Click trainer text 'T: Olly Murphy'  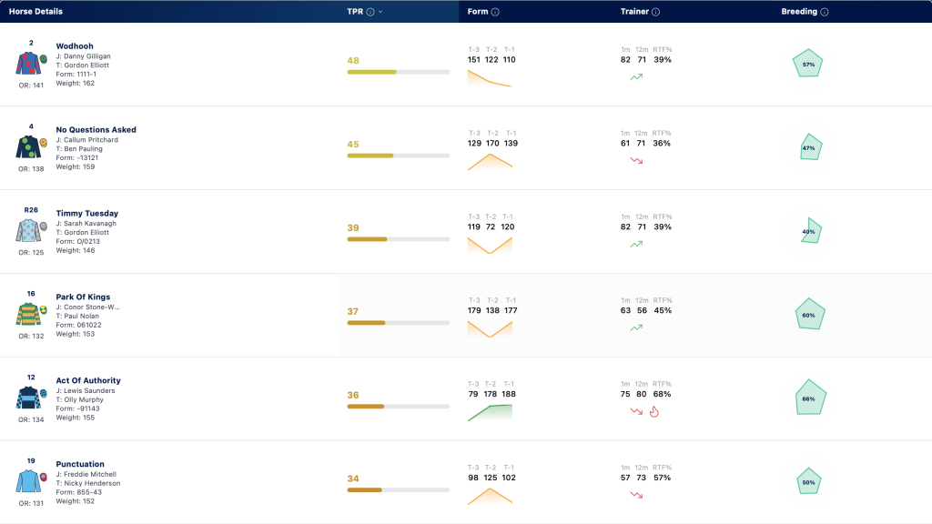[80, 400]
